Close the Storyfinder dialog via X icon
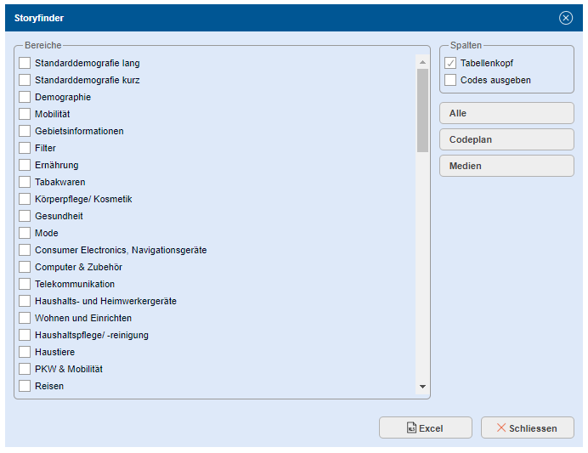The width and height of the screenshot is (588, 453). click(566, 18)
